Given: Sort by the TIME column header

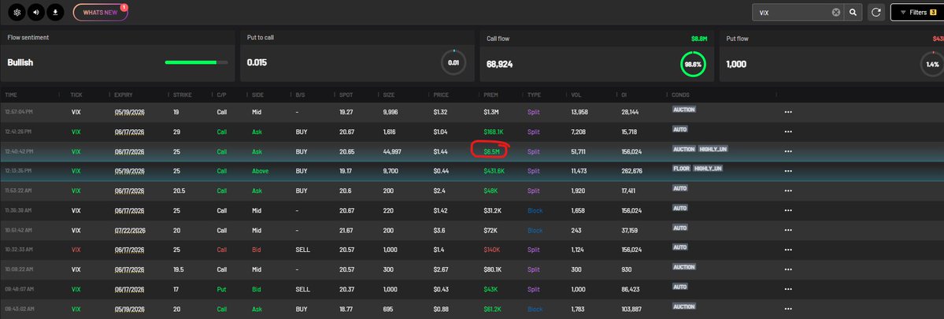Looking at the screenshot, I should tap(11, 95).
